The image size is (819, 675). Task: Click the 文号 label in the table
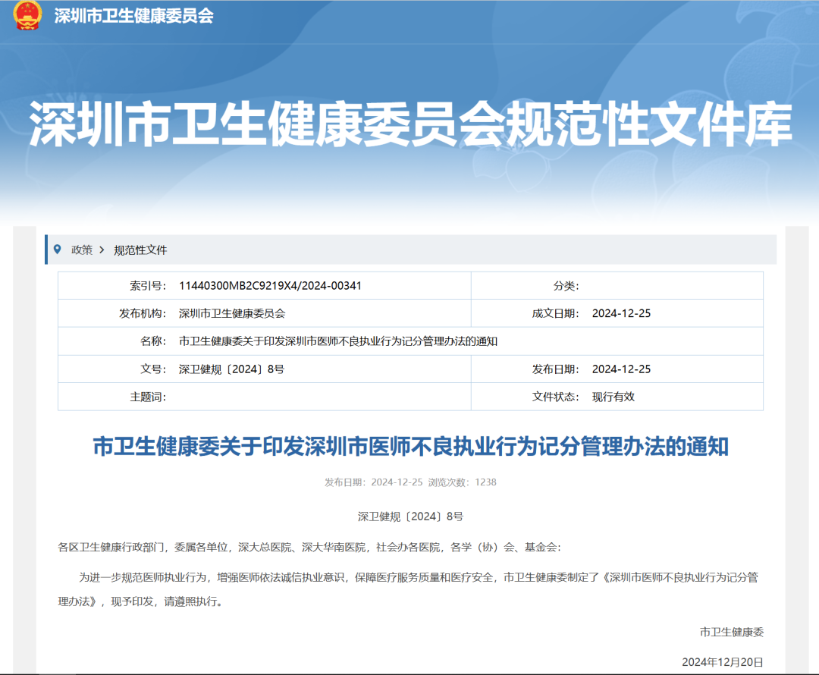[153, 369]
